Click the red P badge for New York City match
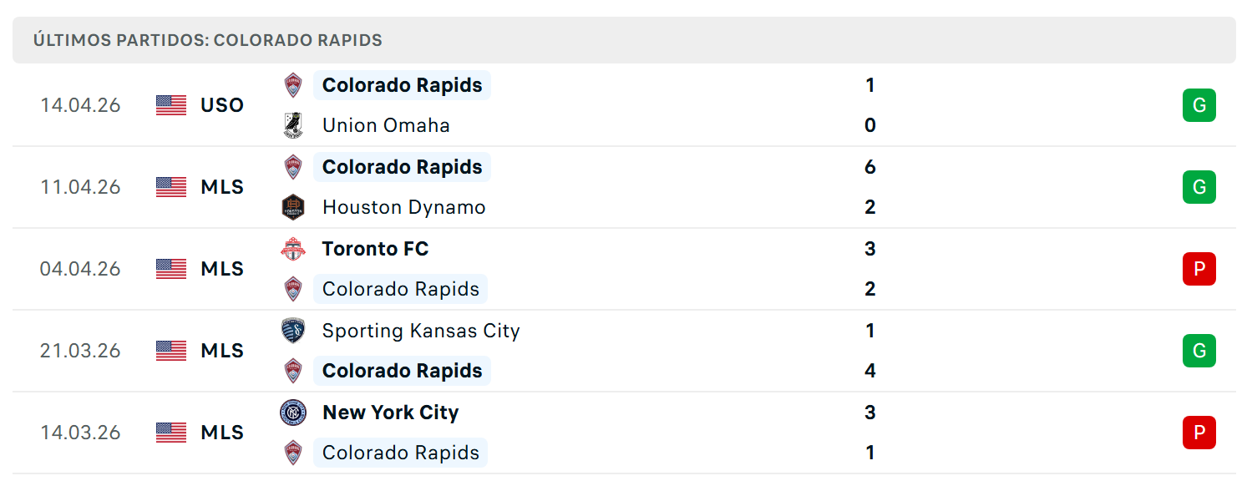Screen dimensions: 1247x486 [x=1199, y=433]
